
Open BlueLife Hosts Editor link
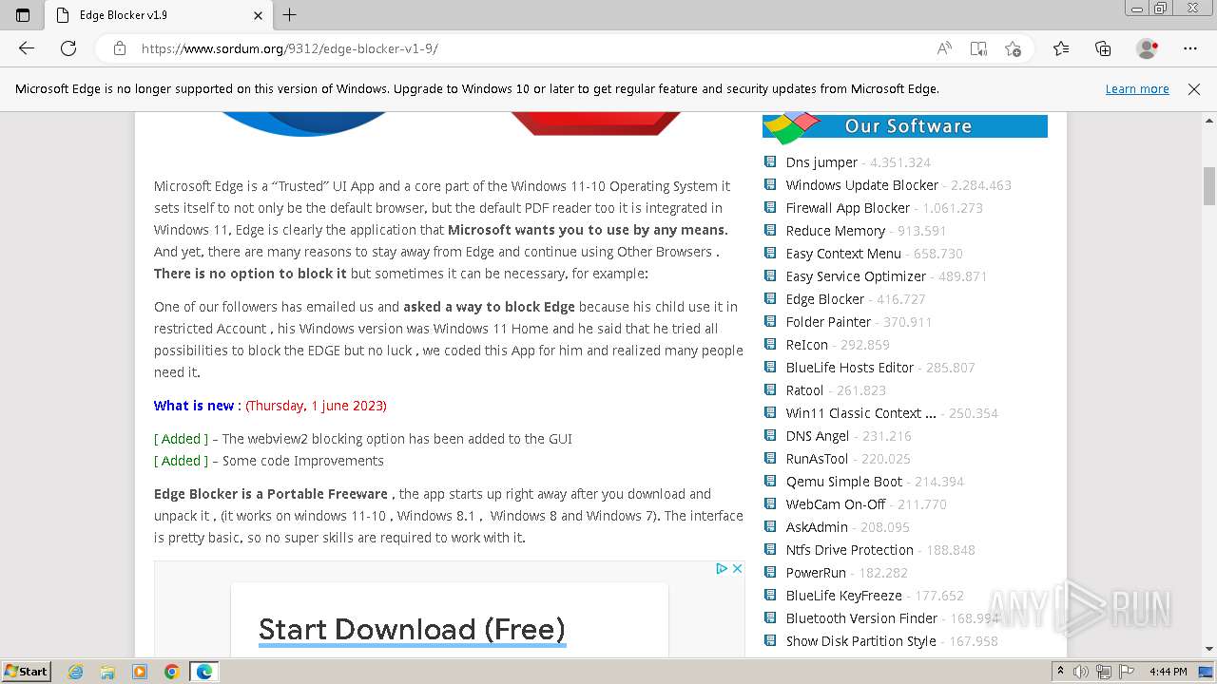click(x=849, y=368)
